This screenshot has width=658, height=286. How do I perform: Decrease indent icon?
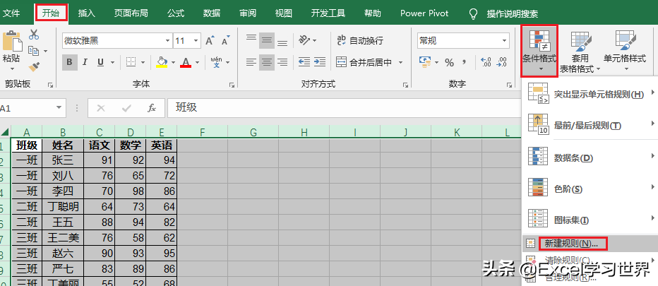point(304,62)
